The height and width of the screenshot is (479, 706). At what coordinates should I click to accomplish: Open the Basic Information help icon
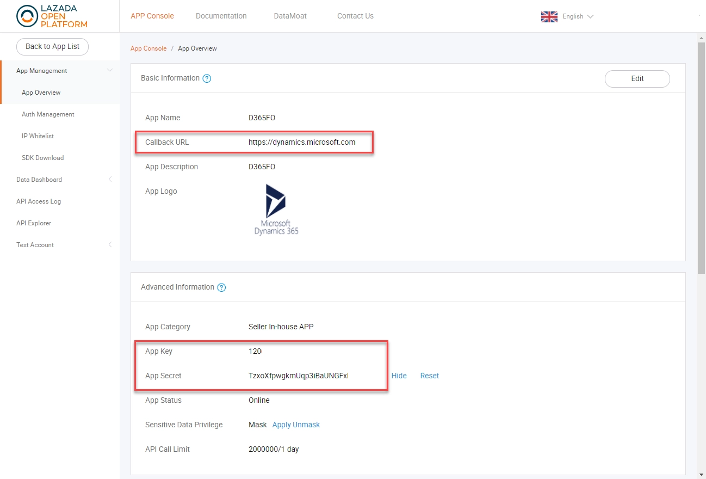[x=207, y=78]
